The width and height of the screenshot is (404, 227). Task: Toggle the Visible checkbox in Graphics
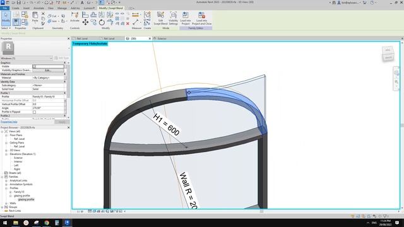click(x=34, y=66)
